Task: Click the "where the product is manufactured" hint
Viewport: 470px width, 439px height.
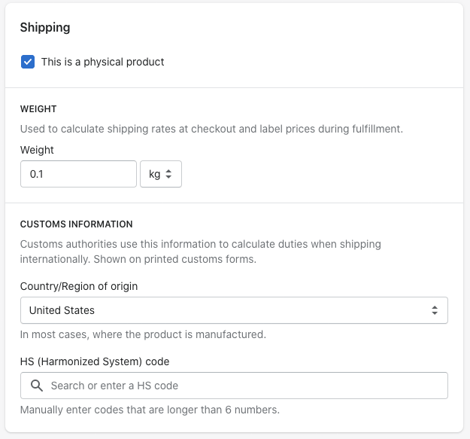Action: [x=143, y=334]
